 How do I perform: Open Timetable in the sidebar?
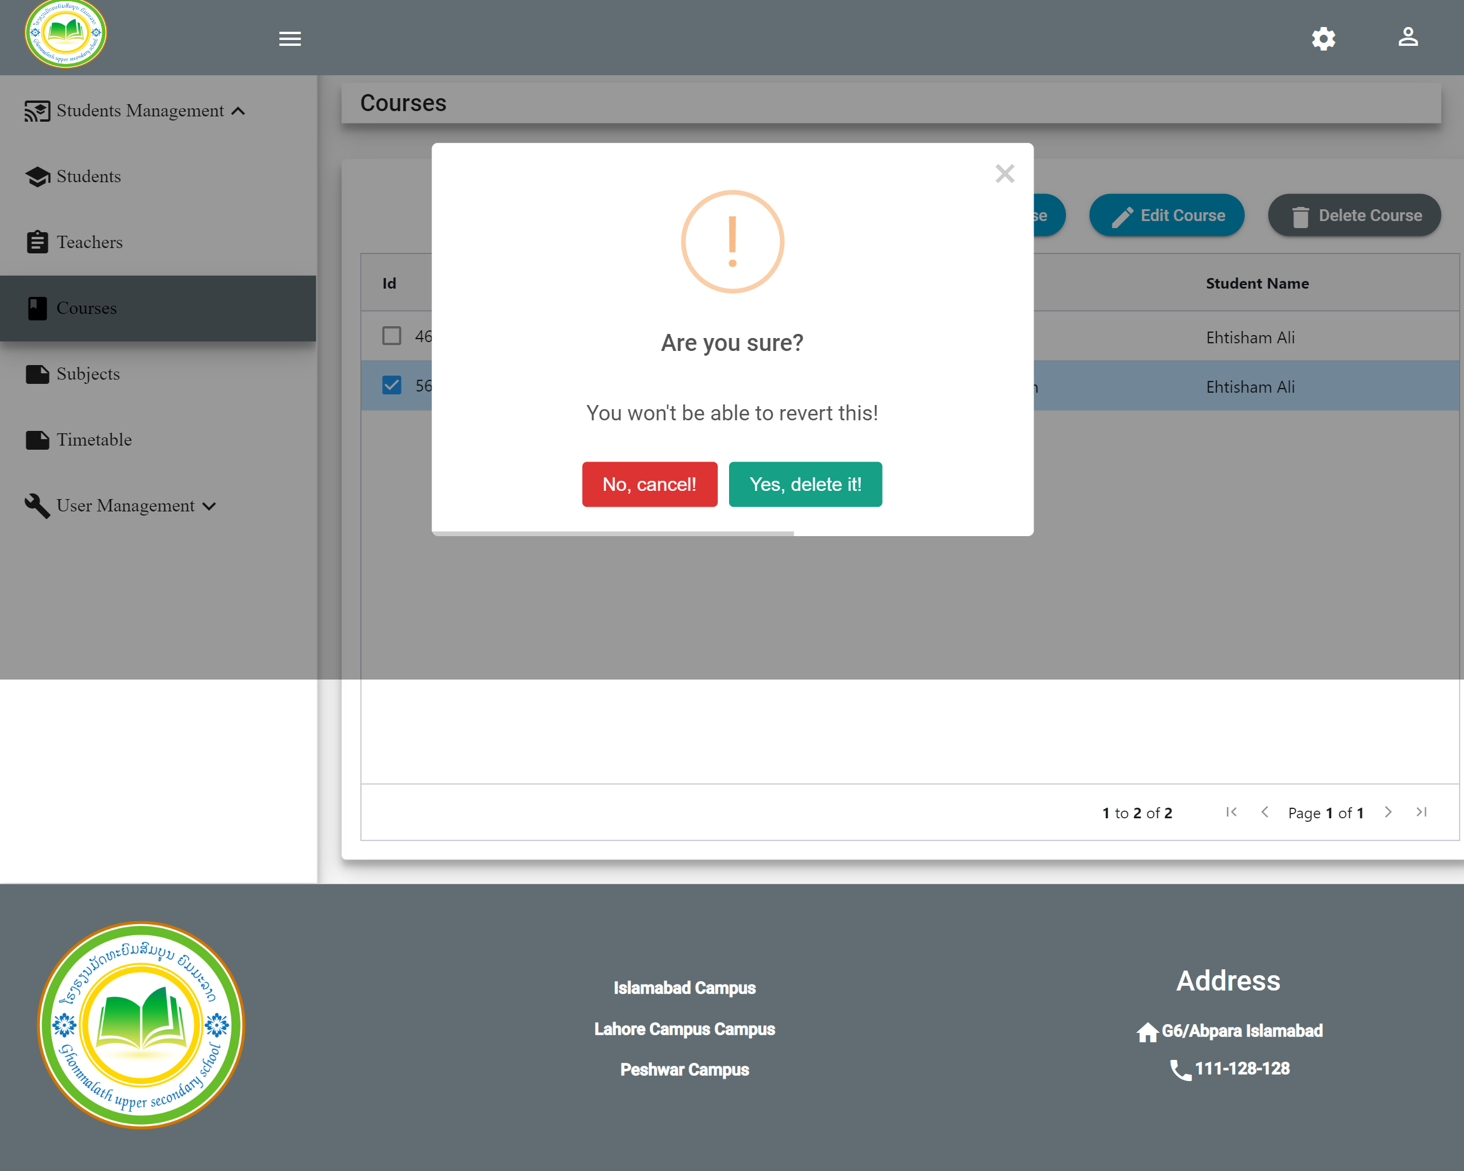click(93, 440)
